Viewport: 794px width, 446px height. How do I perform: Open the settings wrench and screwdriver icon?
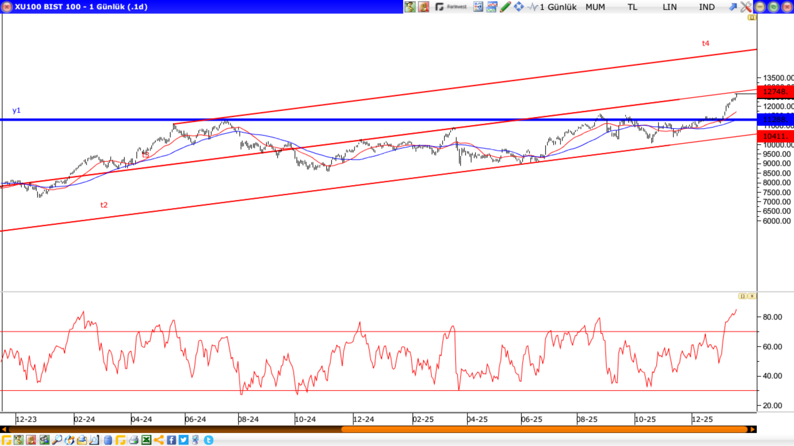tap(746, 7)
